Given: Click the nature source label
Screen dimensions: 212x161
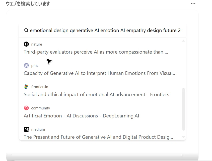Looking at the screenshot, I should (37, 44).
